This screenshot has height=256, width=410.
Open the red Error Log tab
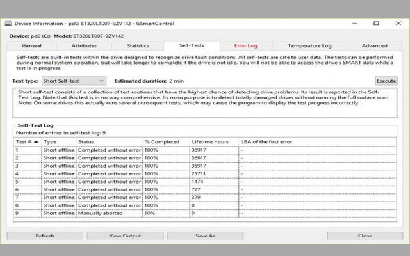pos(246,45)
